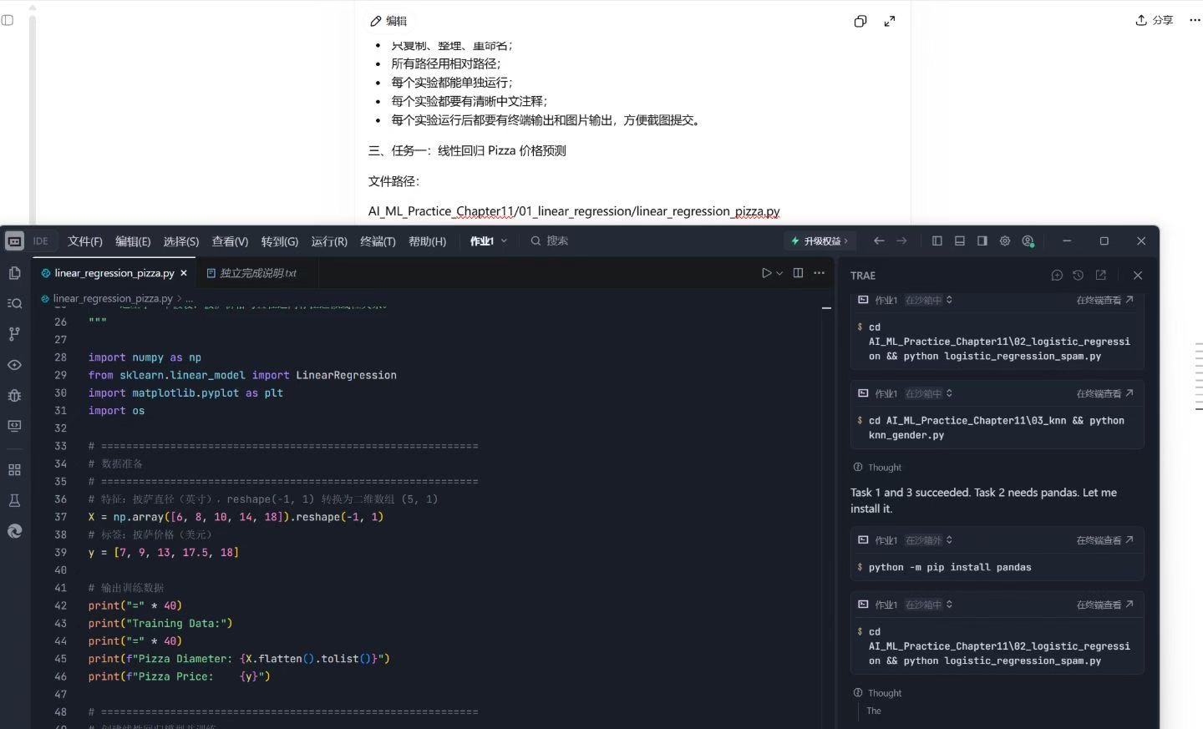1203x729 pixels.
Task: Open the remote monitor icon in sidebar
Action: pyautogui.click(x=14, y=426)
